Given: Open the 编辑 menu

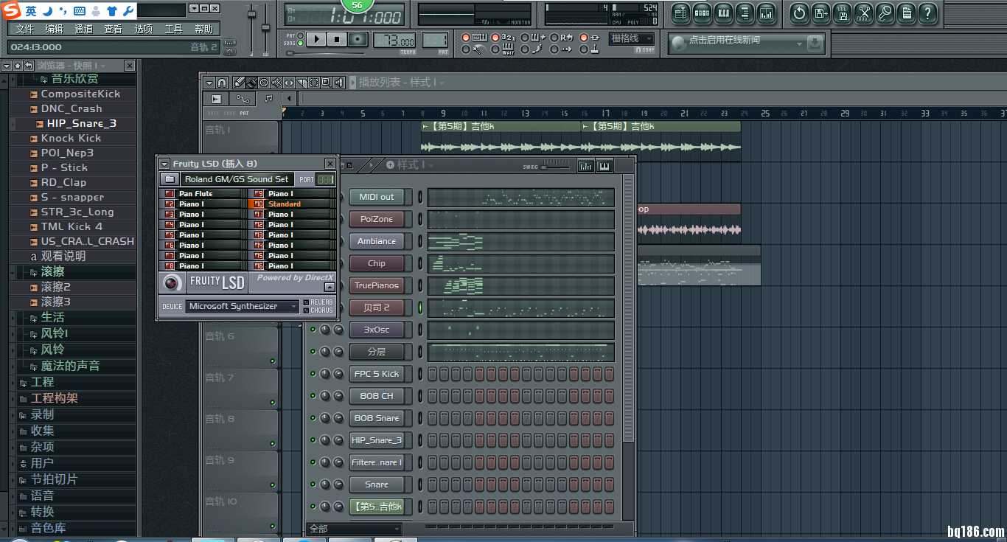Looking at the screenshot, I should (x=54, y=29).
